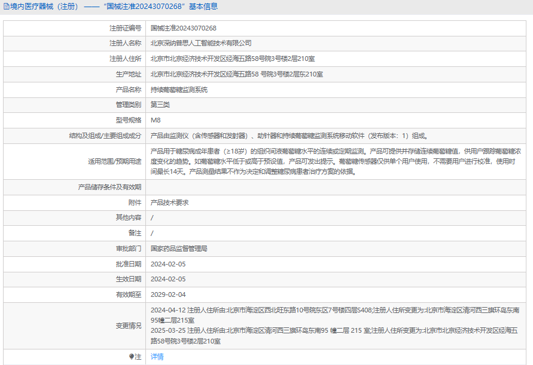The width and height of the screenshot is (533, 365).
Task: Click the 备注 row label
Action: (x=135, y=233)
